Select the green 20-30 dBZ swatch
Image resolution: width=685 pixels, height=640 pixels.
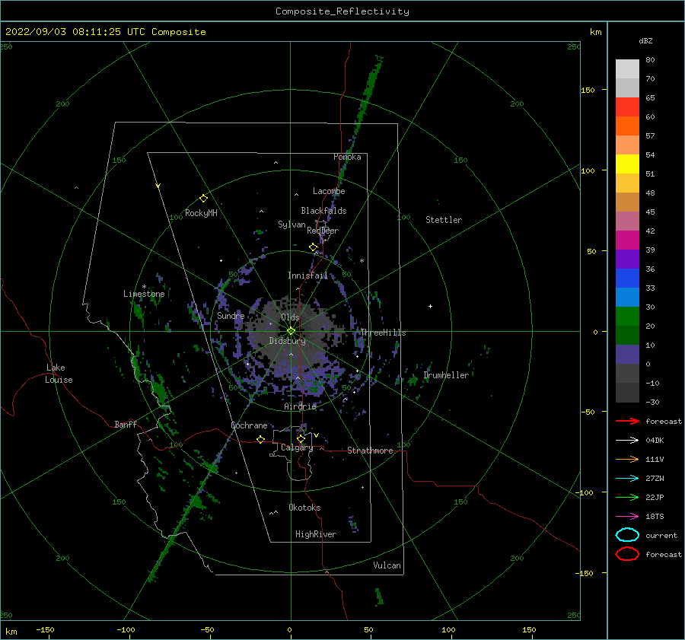point(627,316)
